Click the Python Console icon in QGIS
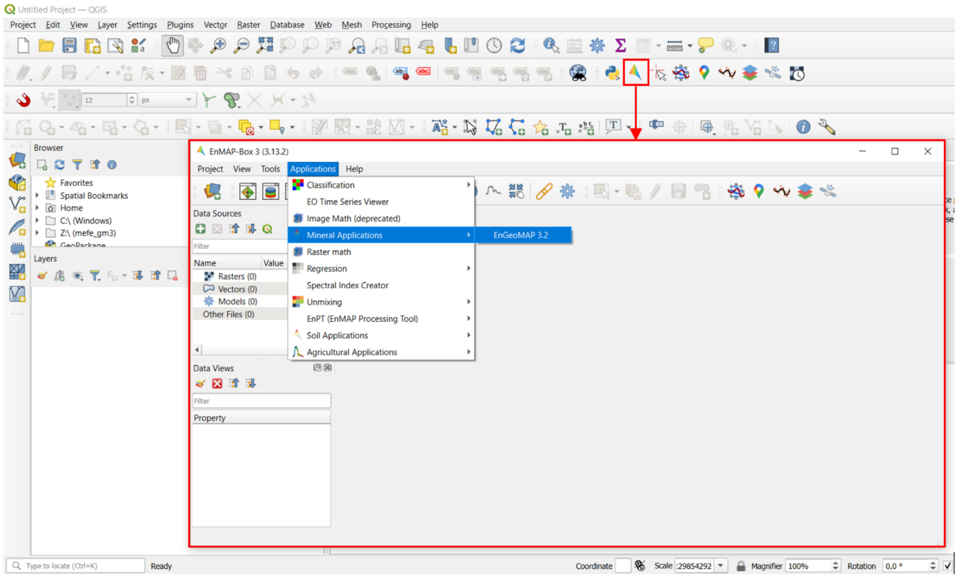 click(612, 73)
